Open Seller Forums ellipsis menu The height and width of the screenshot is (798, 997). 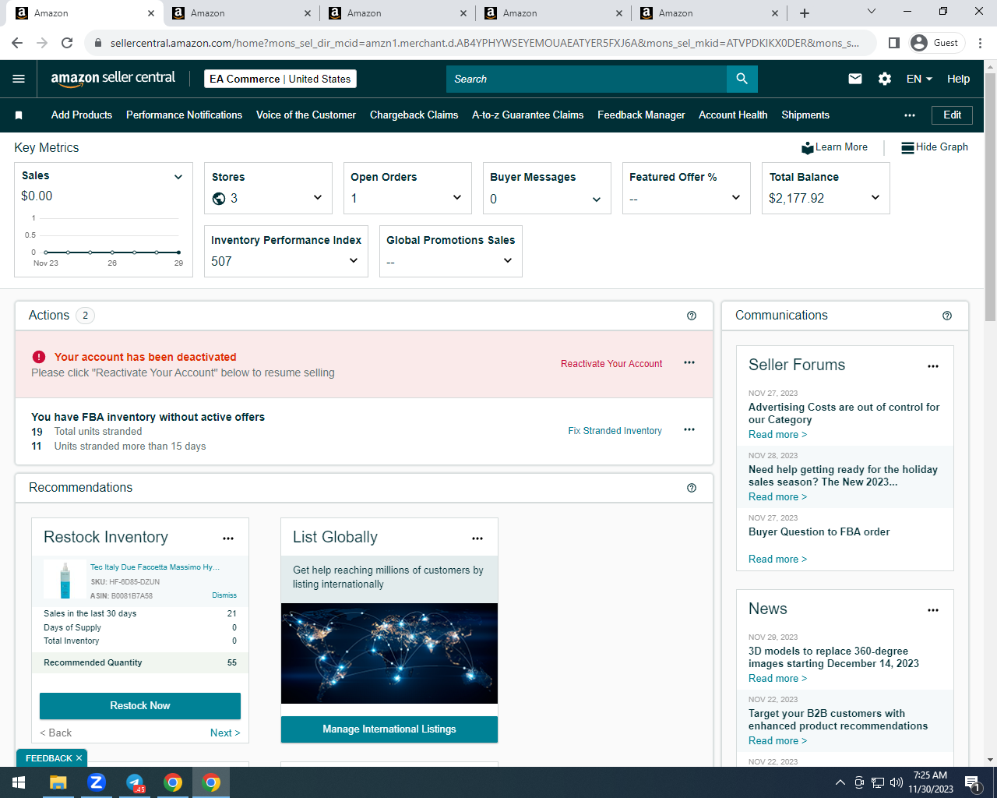(x=933, y=366)
